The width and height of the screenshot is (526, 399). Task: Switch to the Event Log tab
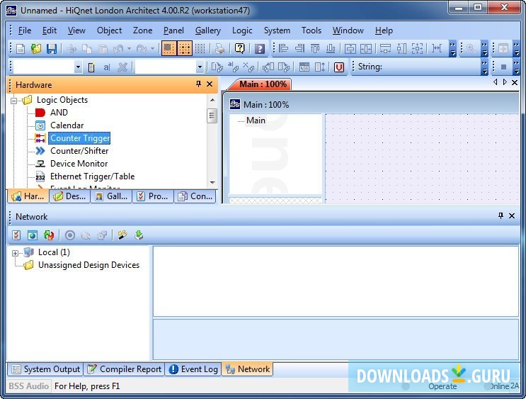click(x=193, y=369)
